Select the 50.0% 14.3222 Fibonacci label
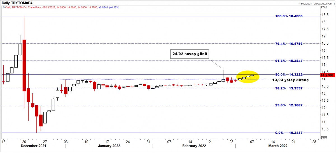The image size is (336, 153). pos(289,75)
